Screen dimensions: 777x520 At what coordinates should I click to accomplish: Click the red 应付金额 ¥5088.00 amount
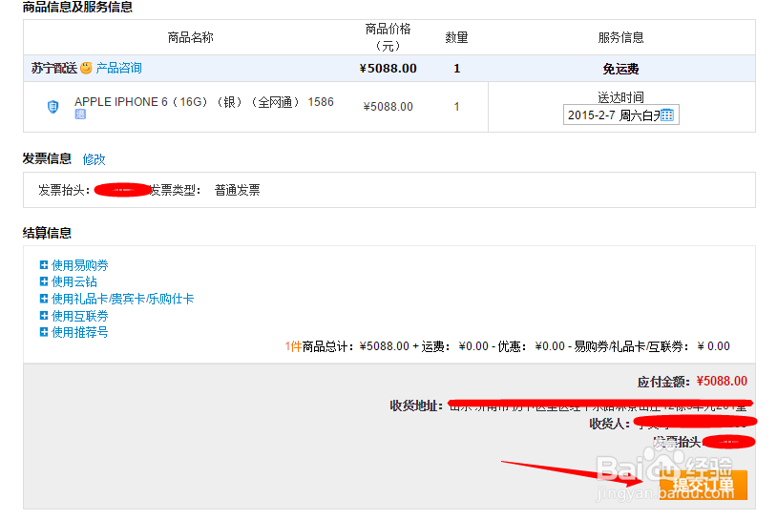pos(722,381)
